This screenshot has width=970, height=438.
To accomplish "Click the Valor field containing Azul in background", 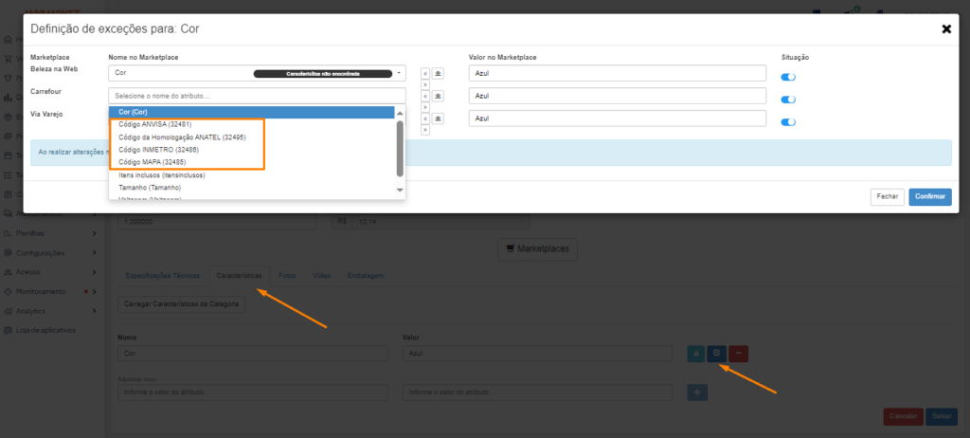I will coord(537,354).
